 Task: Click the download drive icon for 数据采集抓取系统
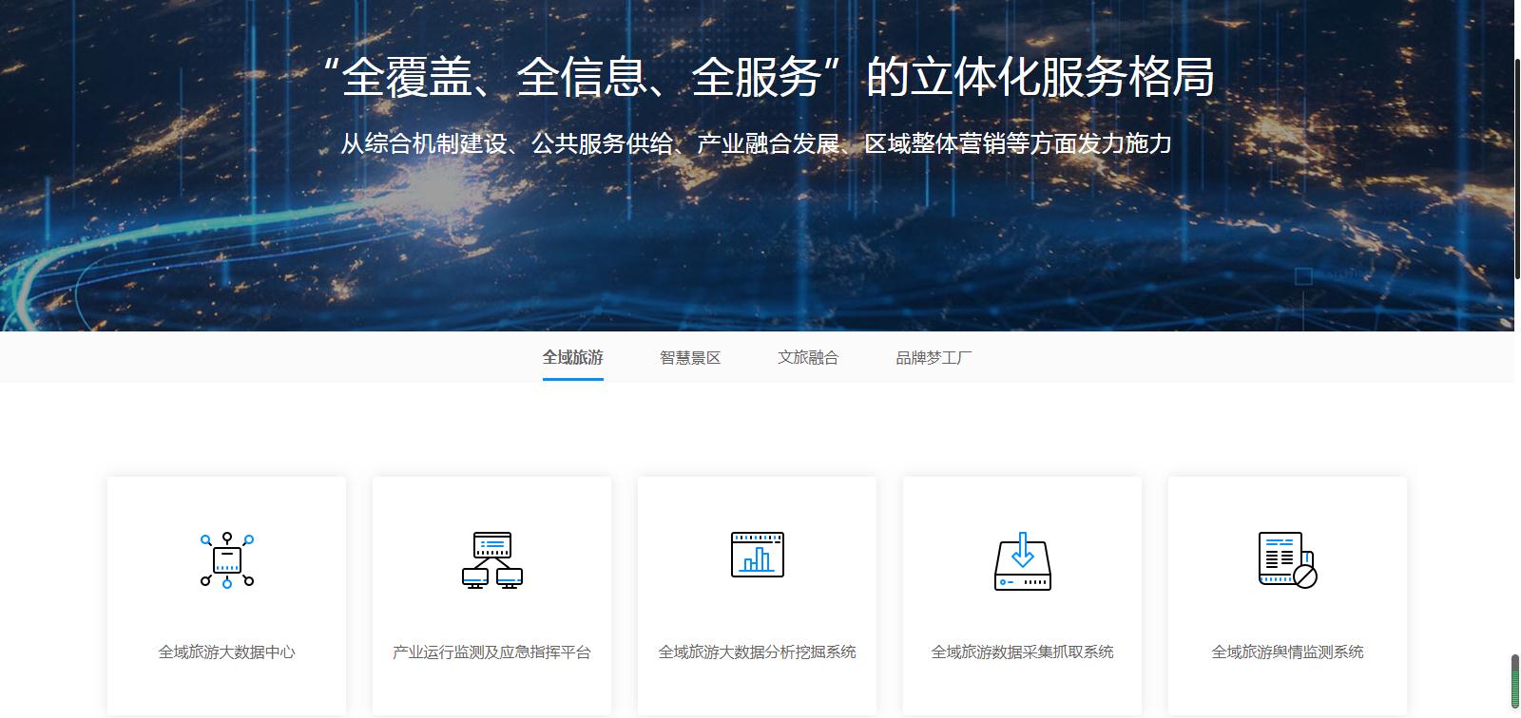pos(1022,561)
